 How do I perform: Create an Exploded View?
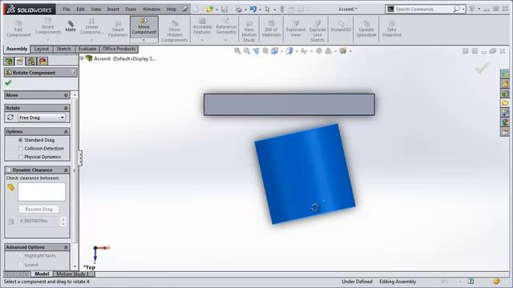(x=296, y=29)
